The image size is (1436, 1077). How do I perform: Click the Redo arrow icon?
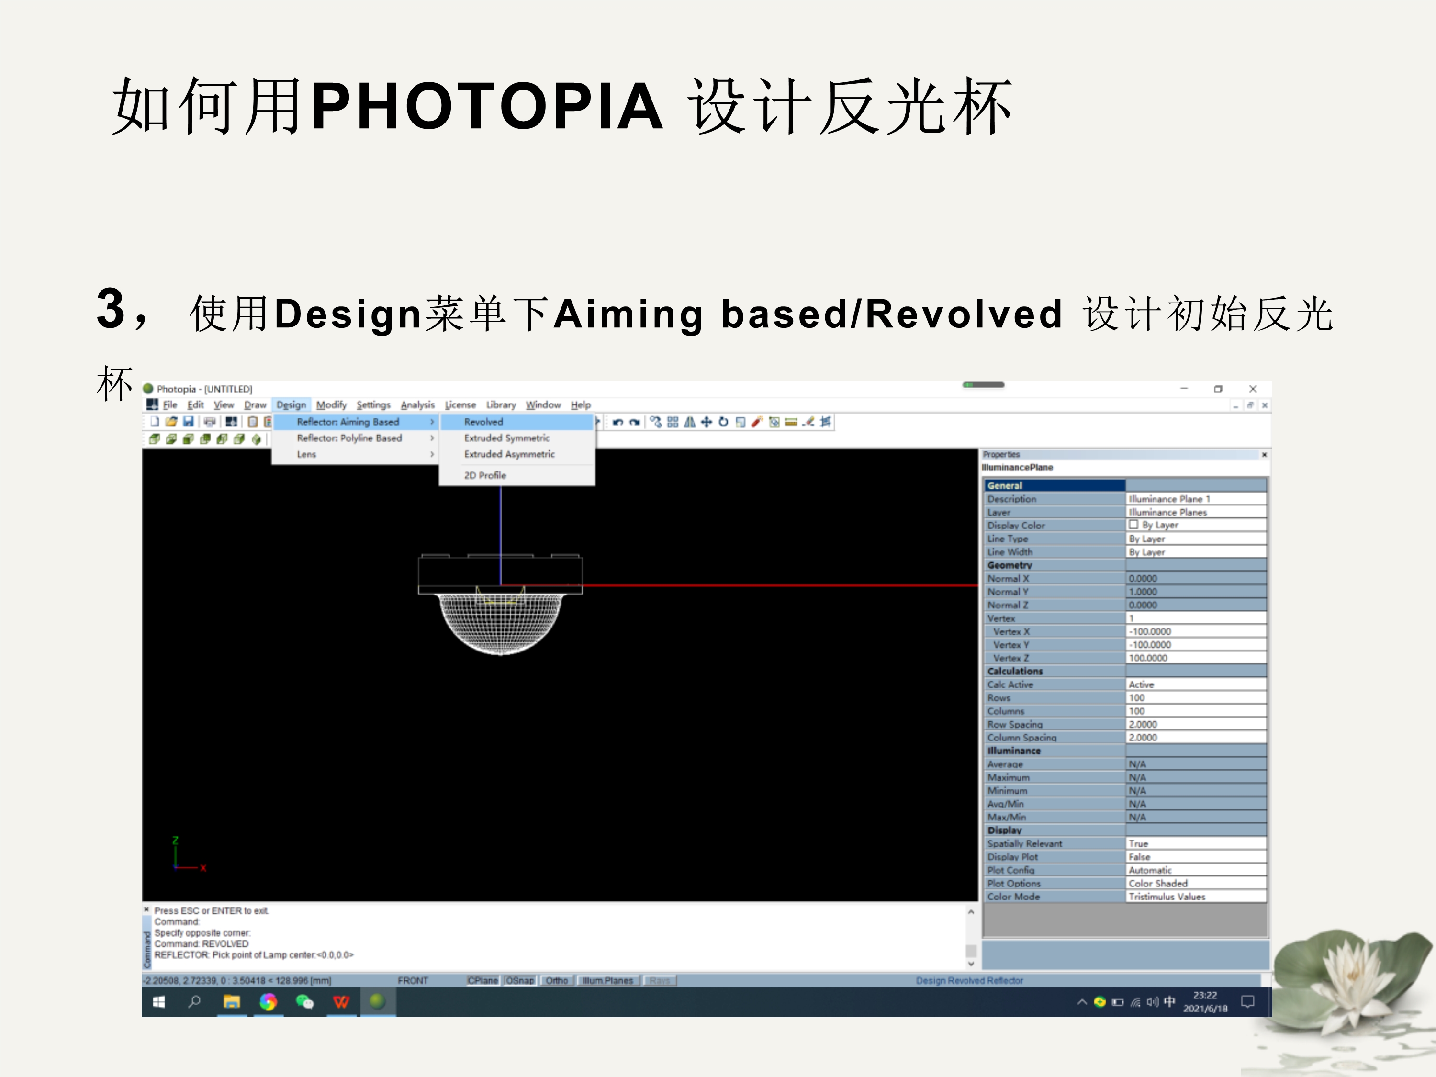pyautogui.click(x=634, y=422)
